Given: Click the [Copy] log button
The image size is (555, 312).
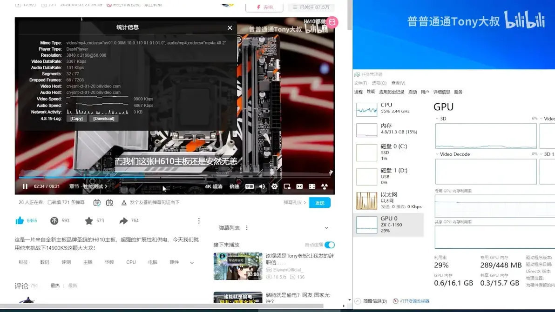Looking at the screenshot, I should (x=76, y=119).
